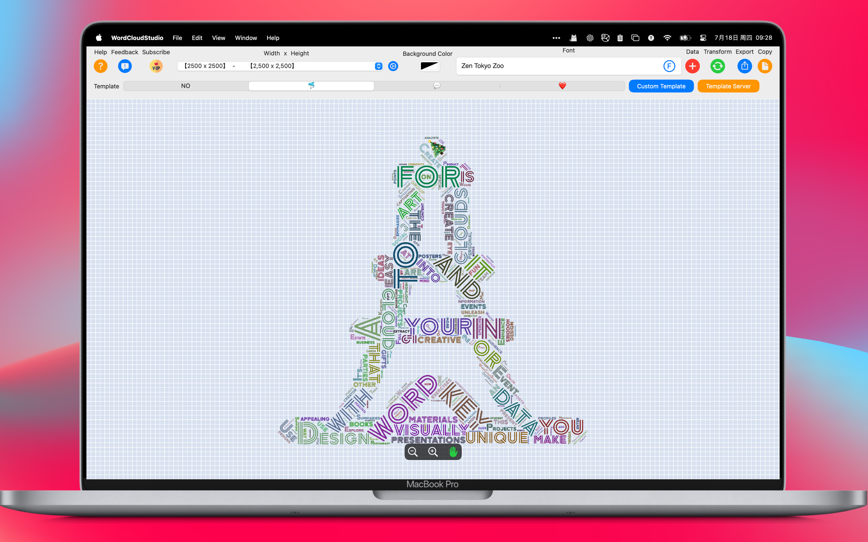868x542 pixels.
Task: Zoom in with the plus magnifier
Action: click(433, 452)
